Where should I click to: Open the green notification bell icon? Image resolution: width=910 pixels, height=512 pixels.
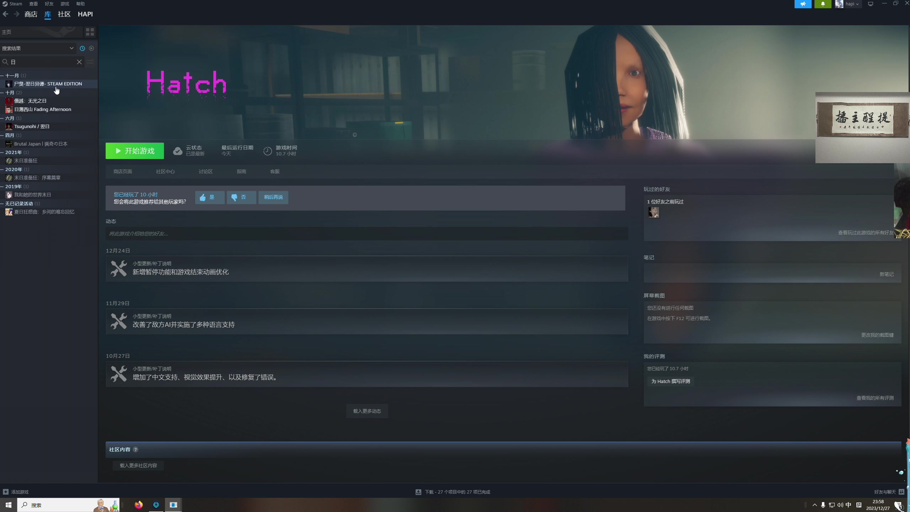pos(823,4)
